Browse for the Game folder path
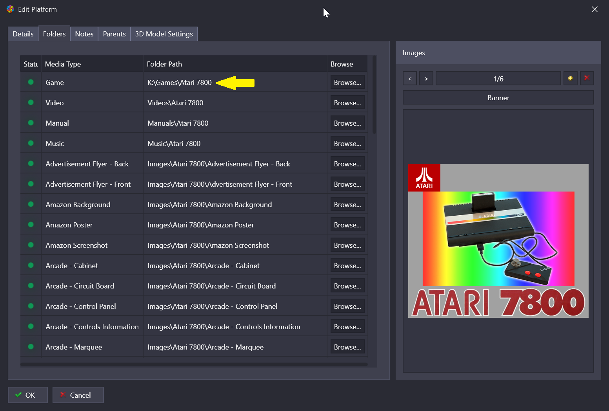 click(347, 83)
